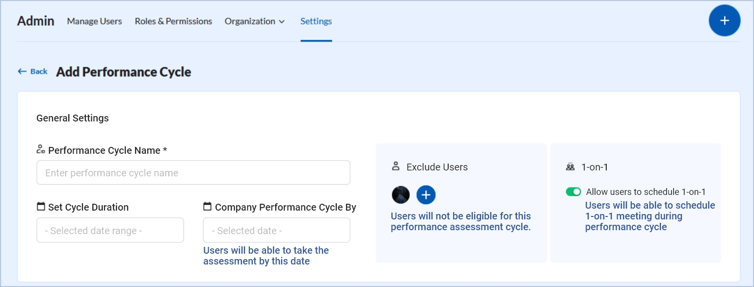Expand the Organization dropdown menu

(x=254, y=21)
